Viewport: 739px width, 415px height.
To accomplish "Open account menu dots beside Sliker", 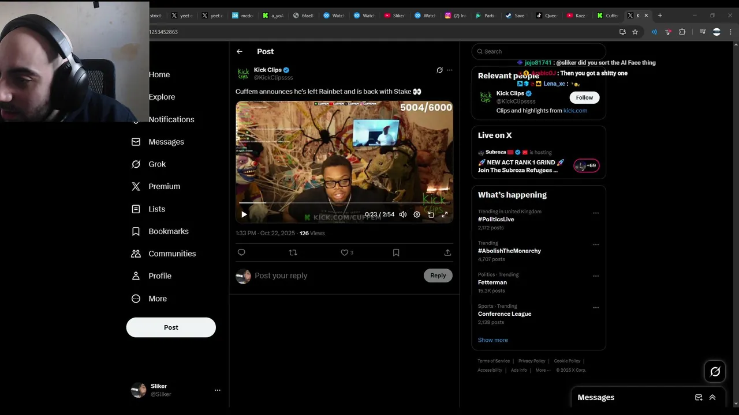I will (x=218, y=390).
